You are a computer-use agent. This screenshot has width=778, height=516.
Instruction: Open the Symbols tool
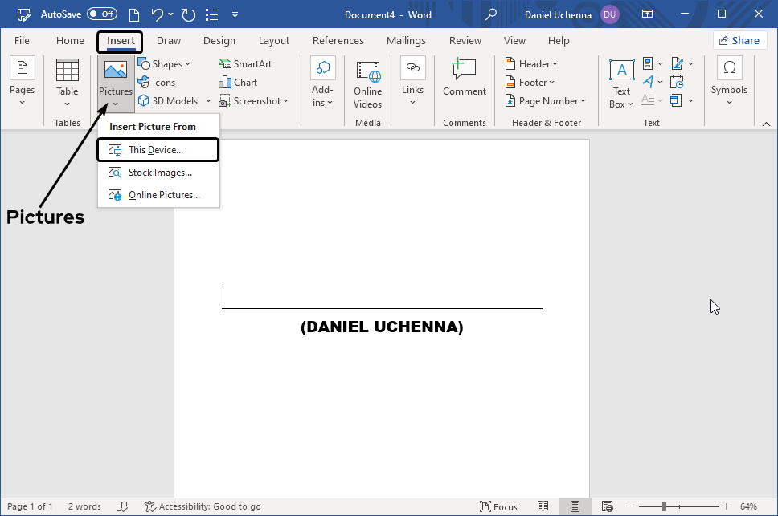[x=729, y=76]
